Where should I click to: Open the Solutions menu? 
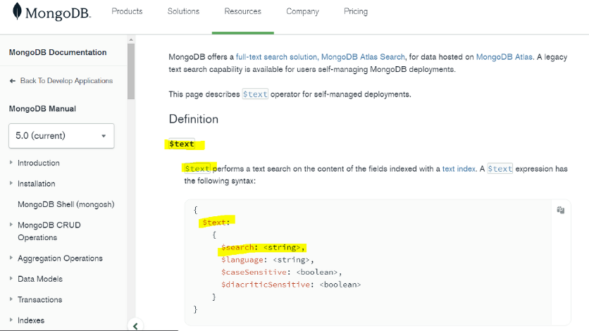pos(183,11)
